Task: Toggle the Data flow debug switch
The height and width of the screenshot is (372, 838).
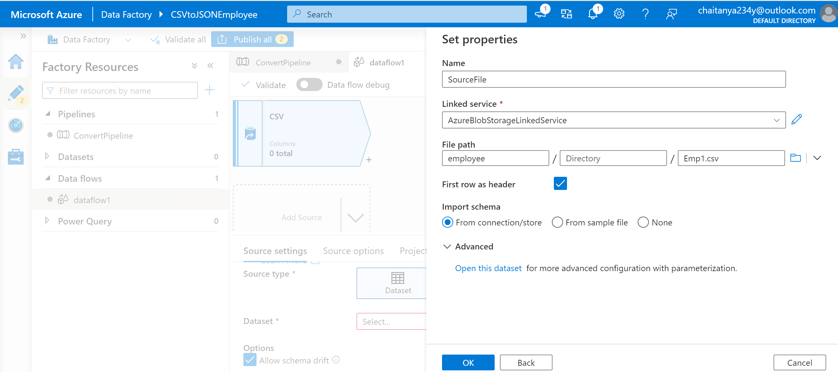Action: [309, 85]
